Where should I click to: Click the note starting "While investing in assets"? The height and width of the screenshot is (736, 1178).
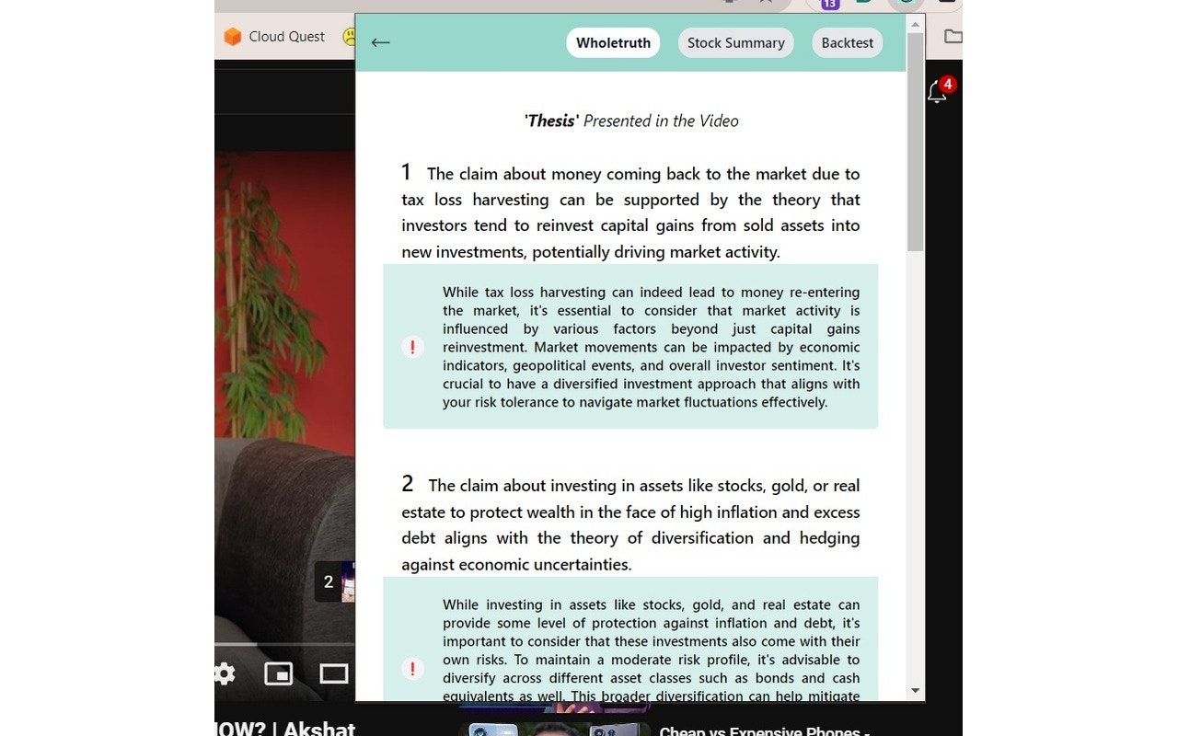tap(652, 650)
